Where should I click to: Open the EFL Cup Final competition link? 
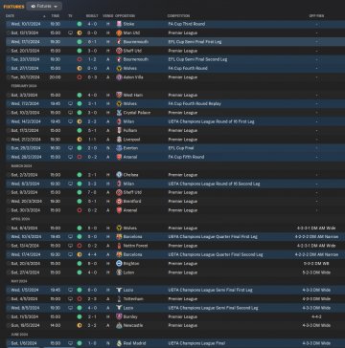pos(181,148)
